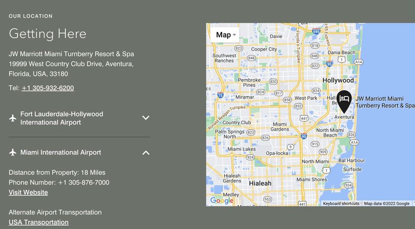Image resolution: width=415 pixels, height=229 pixels.
Task: Click Cooper City label on map
Action: (264, 49)
